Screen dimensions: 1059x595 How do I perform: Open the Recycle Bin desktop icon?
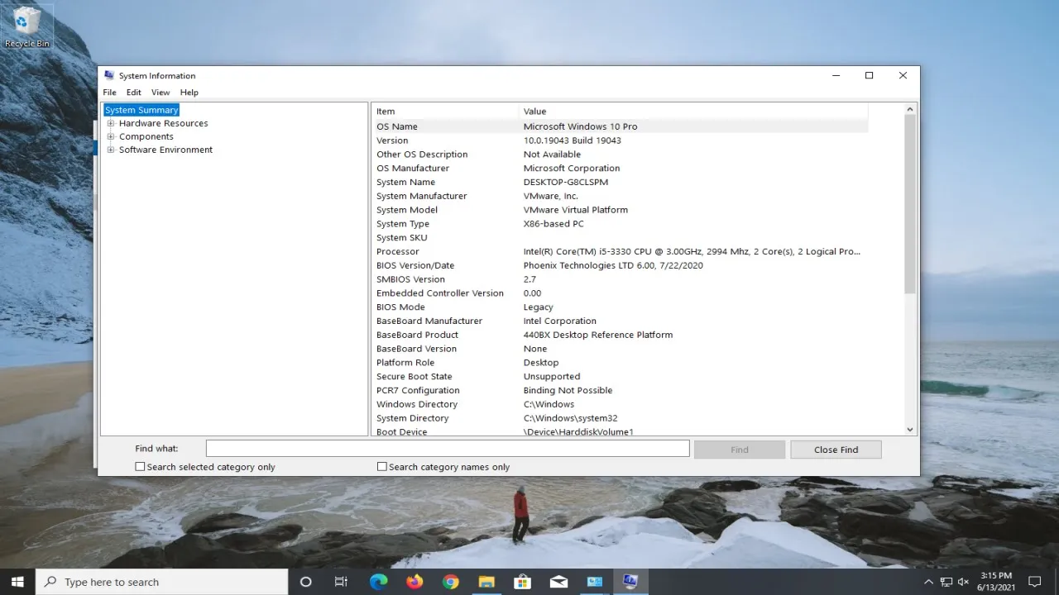point(27,26)
